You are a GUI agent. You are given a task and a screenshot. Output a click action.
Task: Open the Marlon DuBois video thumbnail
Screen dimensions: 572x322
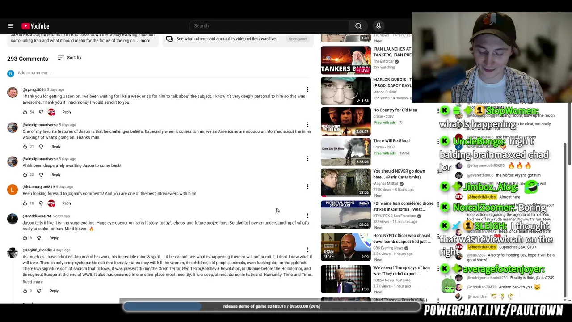[x=346, y=91]
